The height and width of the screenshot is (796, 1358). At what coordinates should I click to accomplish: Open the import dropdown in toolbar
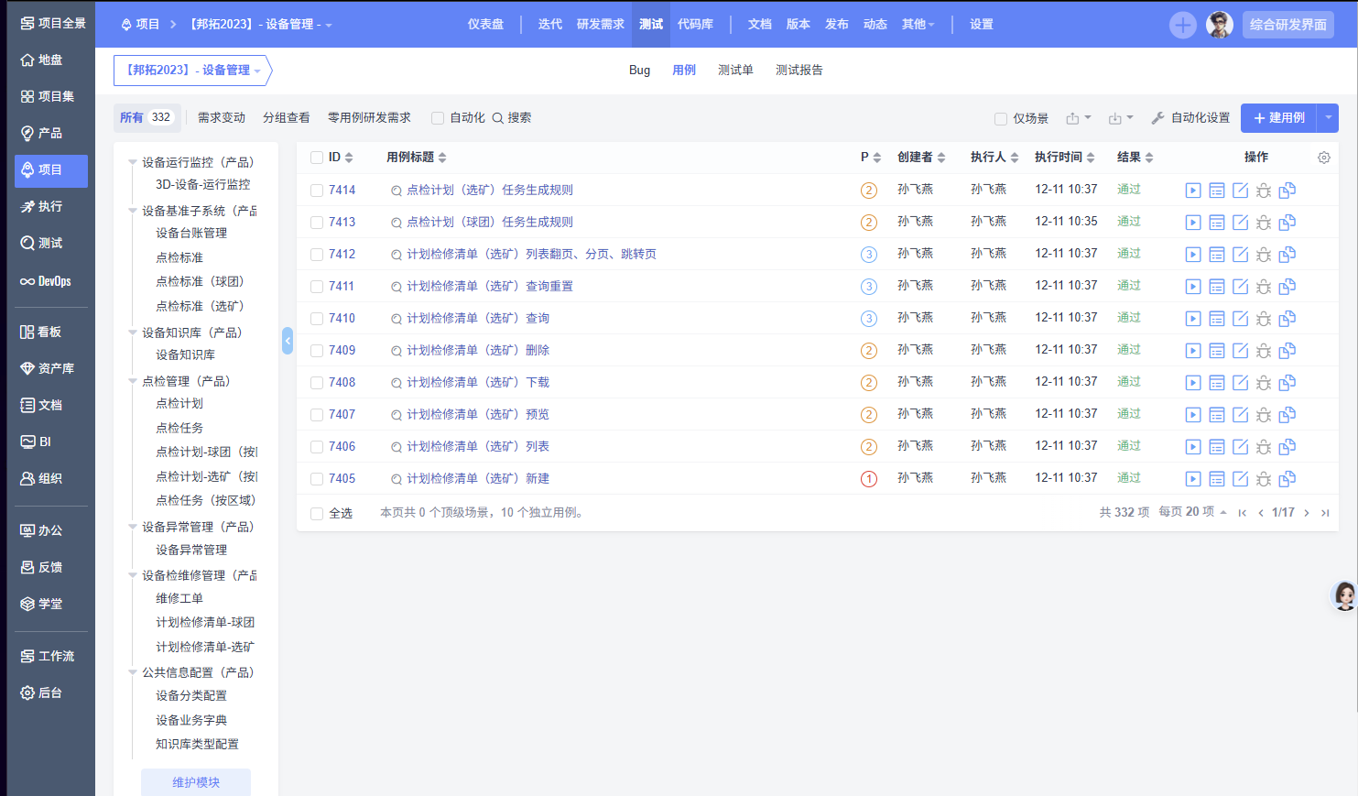pos(1121,118)
